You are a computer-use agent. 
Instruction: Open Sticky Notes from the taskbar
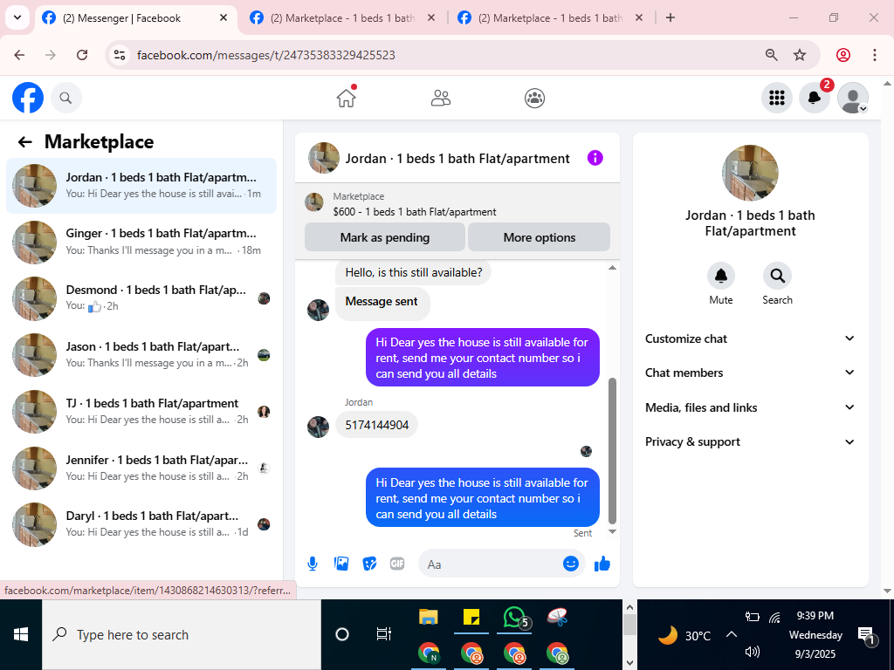471,617
